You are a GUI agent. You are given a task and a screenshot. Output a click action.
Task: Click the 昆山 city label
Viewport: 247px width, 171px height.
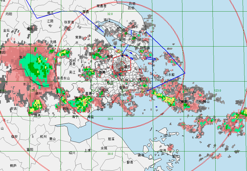point(92,54)
